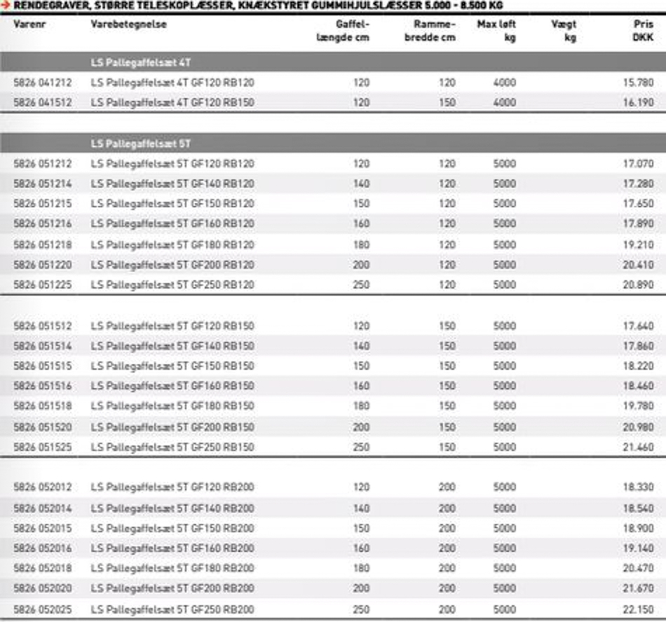This screenshot has width=666, height=622.
Task: Click item number 5826 052012
Action: tap(42, 488)
